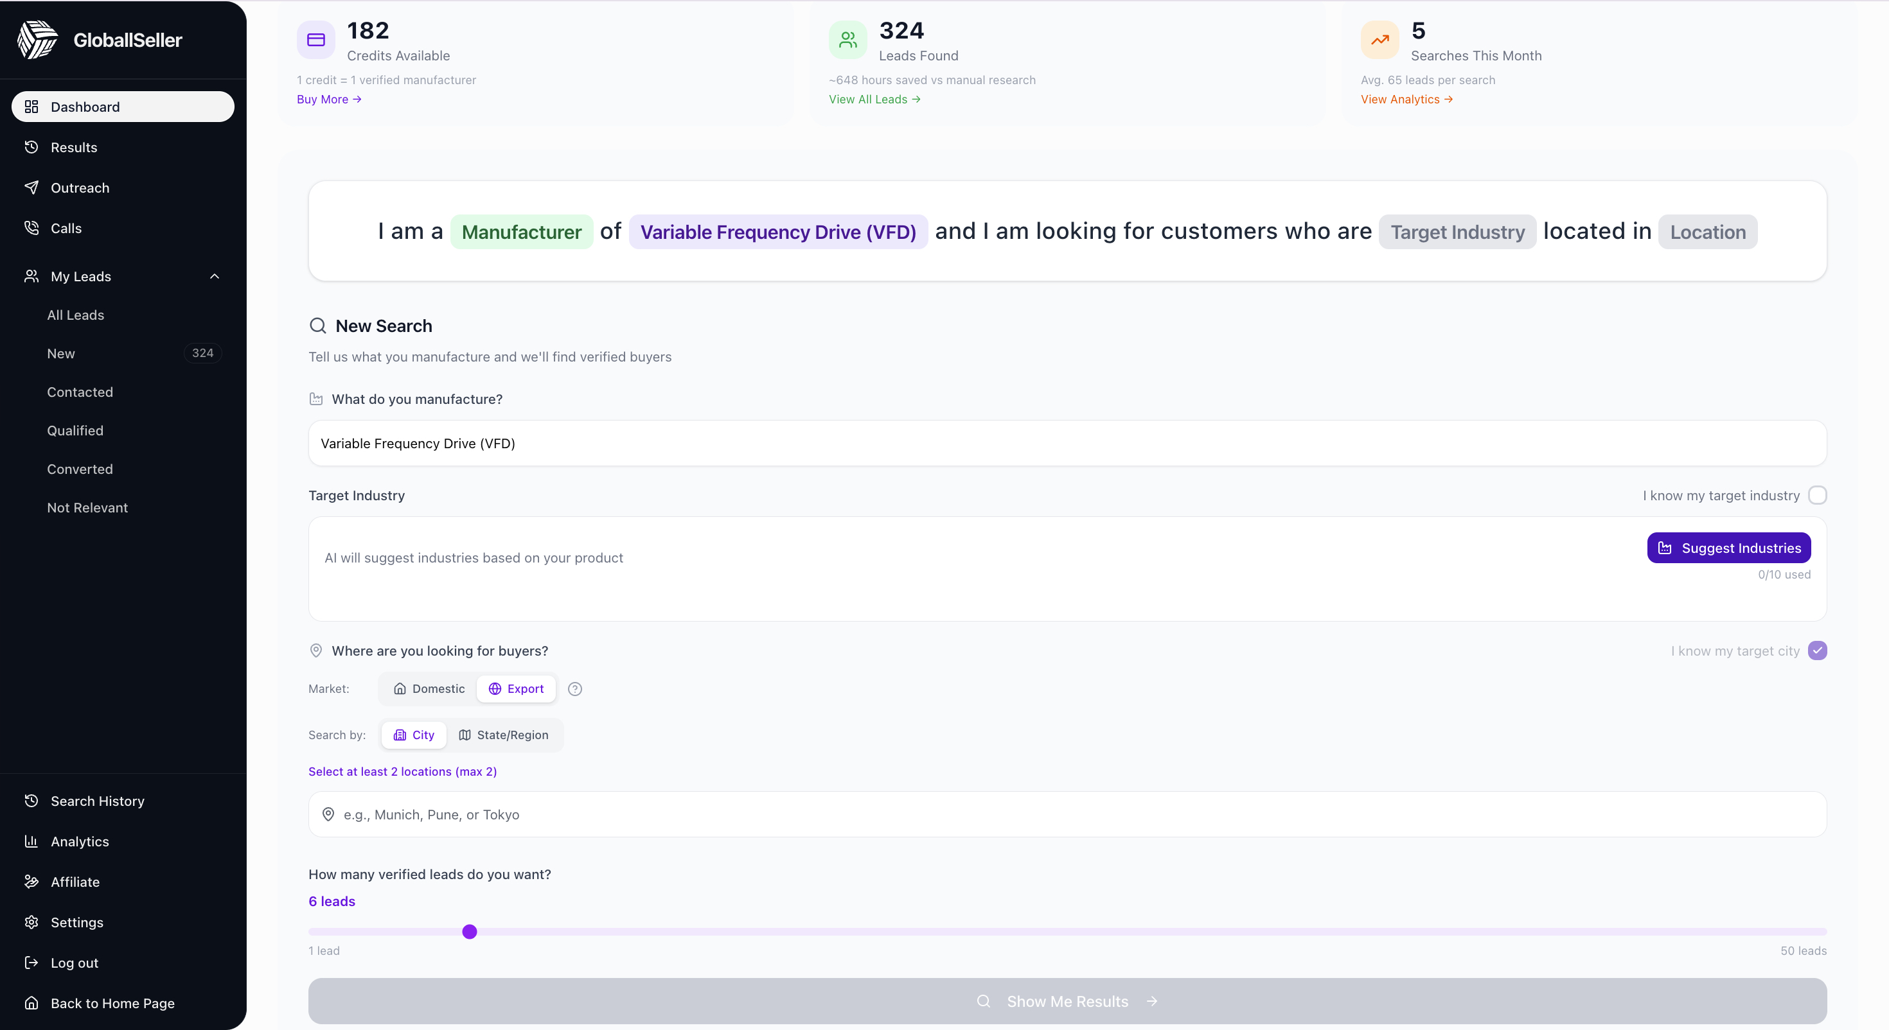
Task: Switch to searching by State/Region
Action: click(x=504, y=735)
